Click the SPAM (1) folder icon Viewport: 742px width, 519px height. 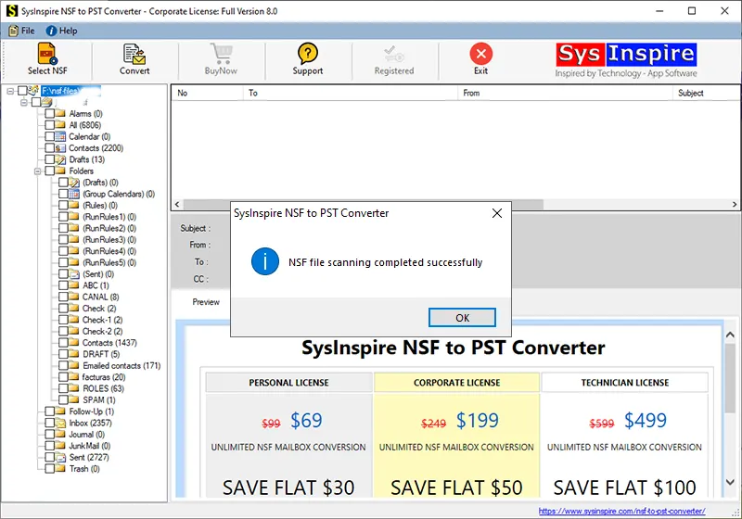pyautogui.click(x=74, y=399)
